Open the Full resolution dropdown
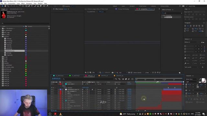This screenshot has height=116, width=207. (123, 72)
